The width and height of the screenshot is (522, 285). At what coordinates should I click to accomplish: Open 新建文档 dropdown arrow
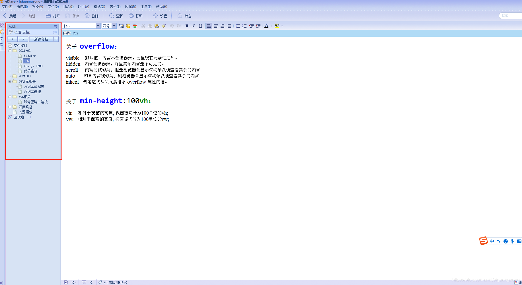click(x=56, y=39)
